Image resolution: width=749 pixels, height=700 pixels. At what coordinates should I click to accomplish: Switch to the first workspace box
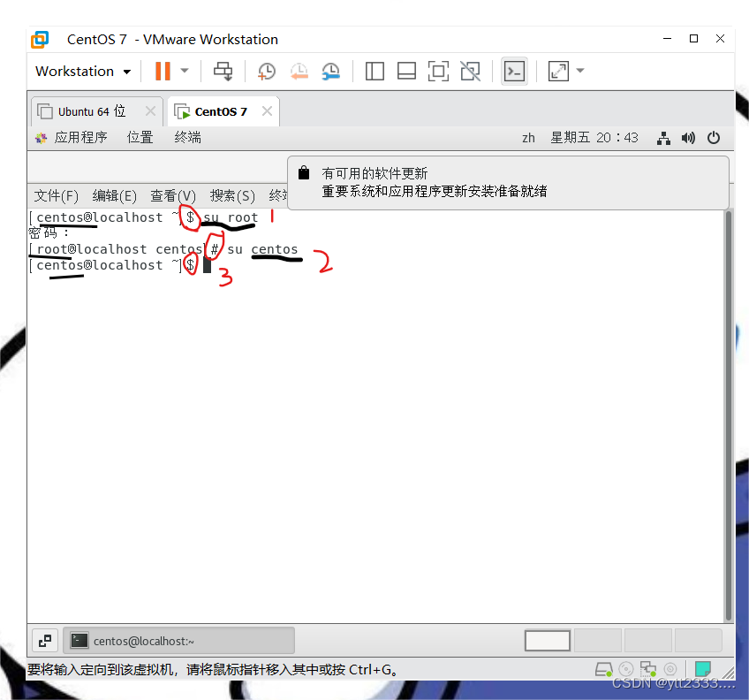pyautogui.click(x=548, y=641)
